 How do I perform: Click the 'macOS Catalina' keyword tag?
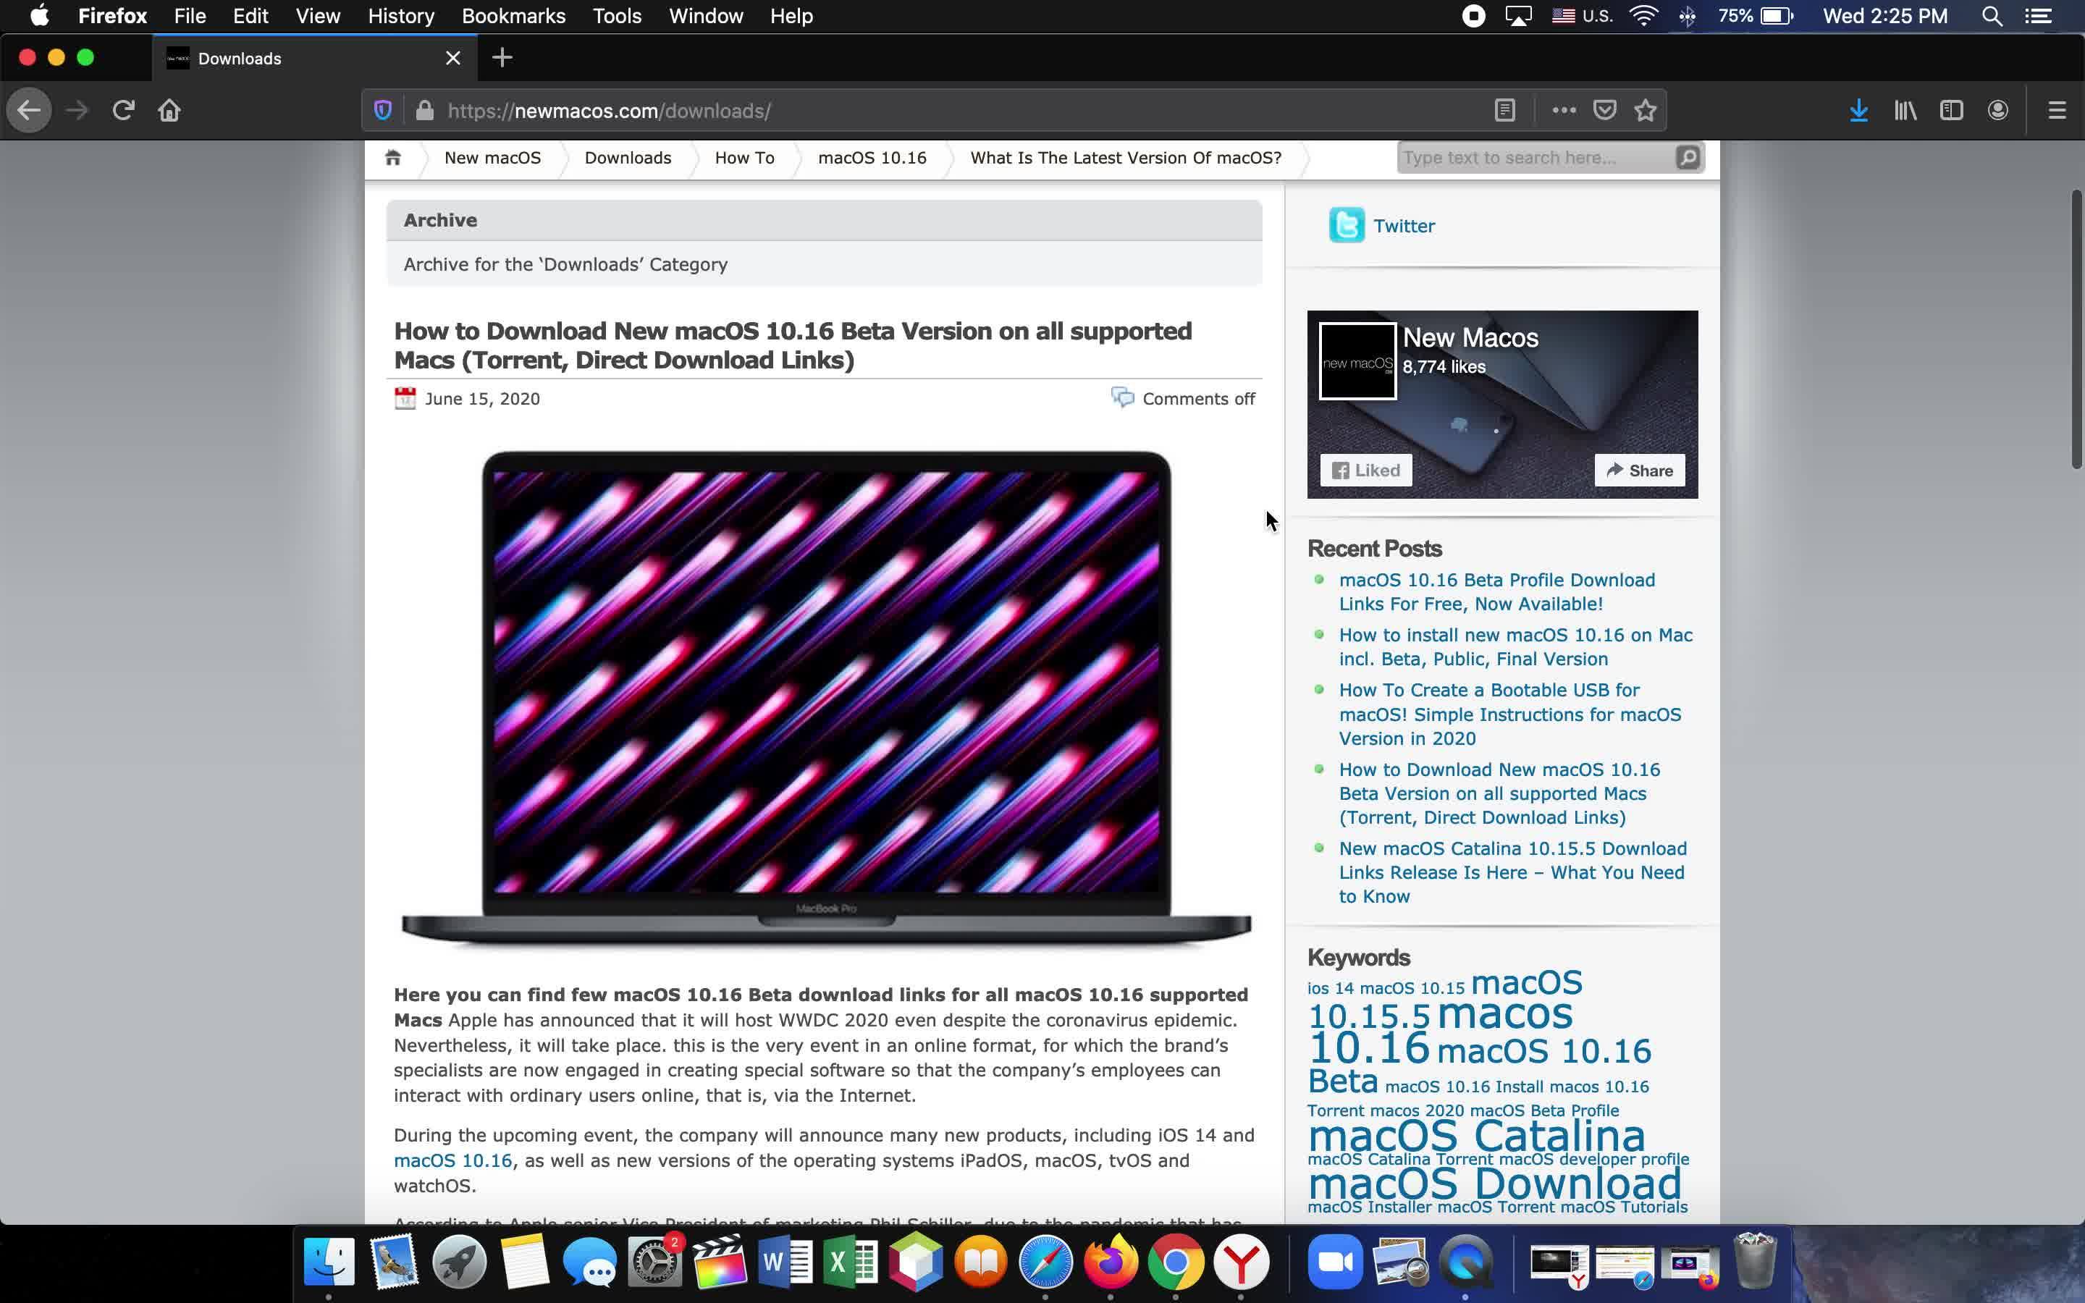point(1476,1135)
